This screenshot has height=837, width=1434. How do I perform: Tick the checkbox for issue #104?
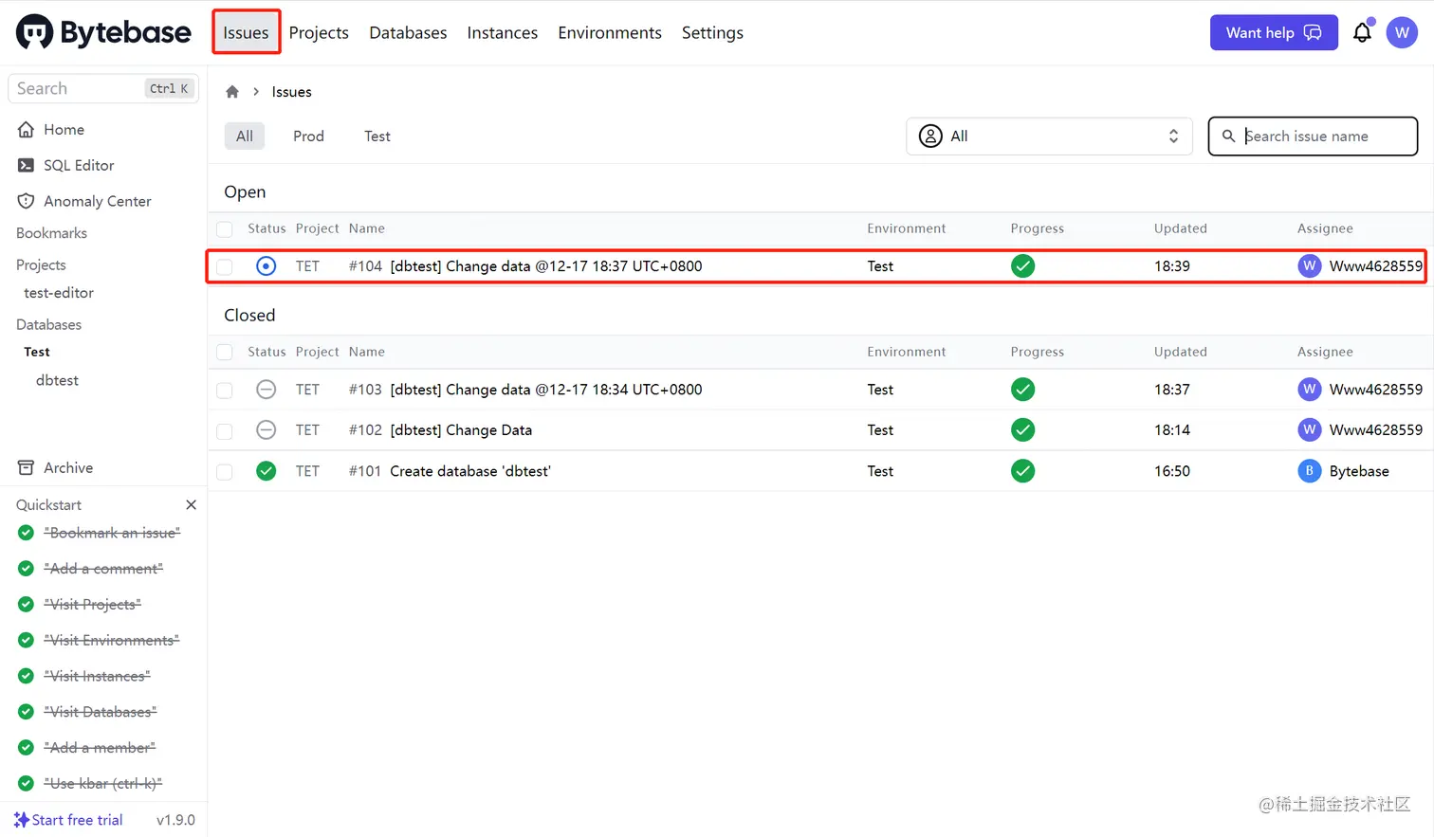(x=225, y=267)
